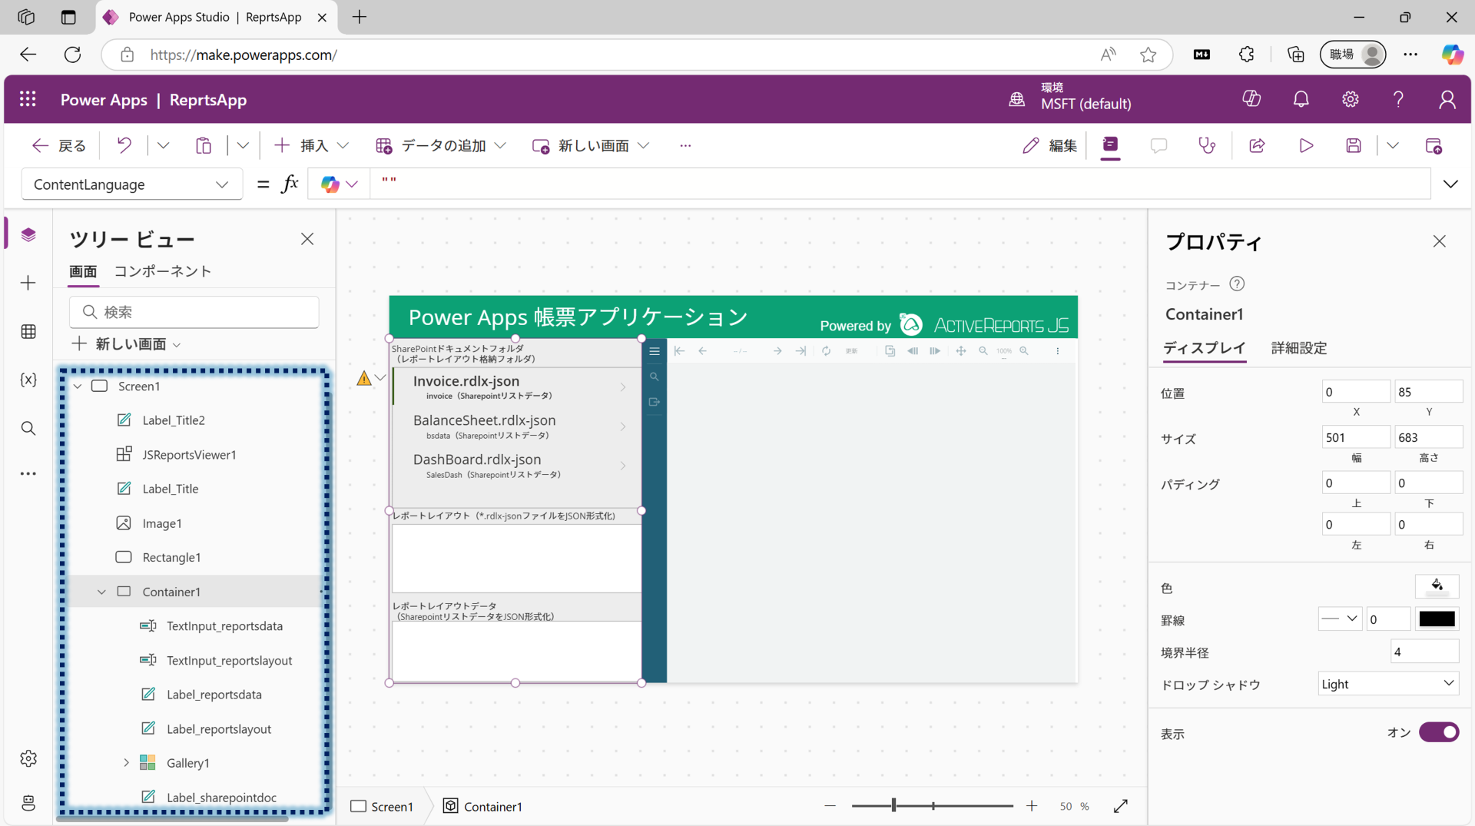Switch to the コンポーネント tab
Viewport: 1475px width, 826px height.
(x=163, y=271)
